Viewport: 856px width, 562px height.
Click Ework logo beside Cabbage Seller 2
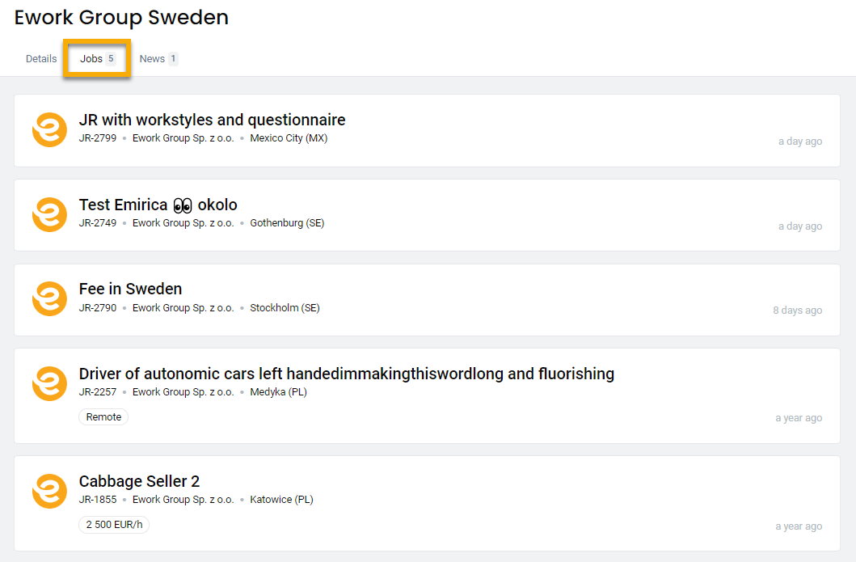click(x=49, y=492)
